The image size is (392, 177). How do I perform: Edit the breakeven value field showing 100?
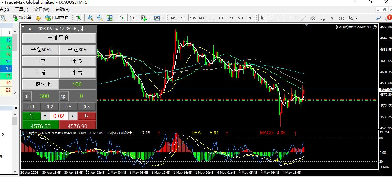78,84
